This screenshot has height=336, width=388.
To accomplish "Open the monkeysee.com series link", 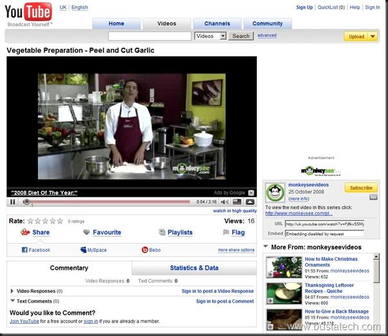I will pyautogui.click(x=299, y=213).
